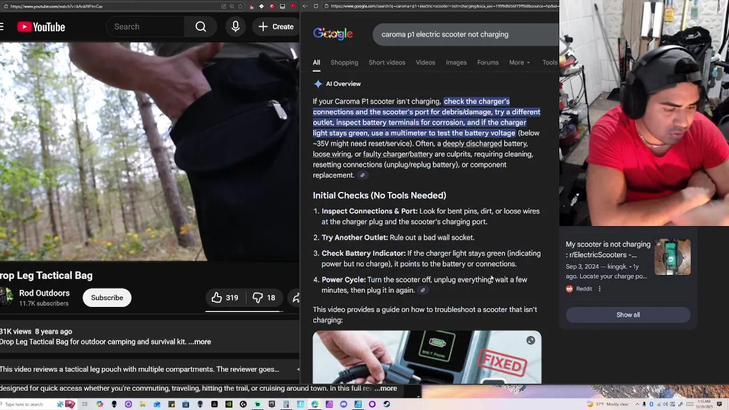Viewport: 729px width, 410px height.
Task: Open Rod Outdoors channel avatar
Action: 6,297
